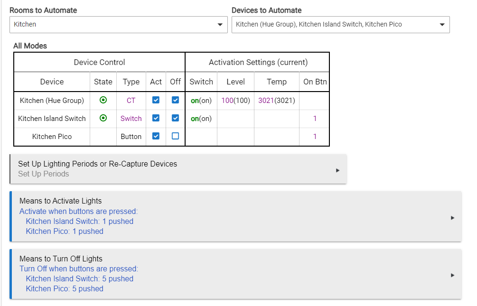Image resolution: width=477 pixels, height=306 pixels.
Task: Toggle the Act checkbox for Kitchen (Hue Group)
Action: coord(156,100)
